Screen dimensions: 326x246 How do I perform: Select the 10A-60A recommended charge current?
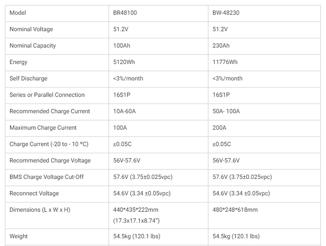pos(125,111)
